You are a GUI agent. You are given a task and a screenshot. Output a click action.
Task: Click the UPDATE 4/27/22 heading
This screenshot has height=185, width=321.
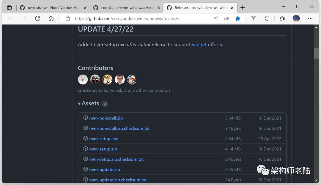[106, 29]
